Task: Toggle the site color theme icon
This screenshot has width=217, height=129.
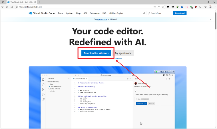Action: (x=144, y=13)
